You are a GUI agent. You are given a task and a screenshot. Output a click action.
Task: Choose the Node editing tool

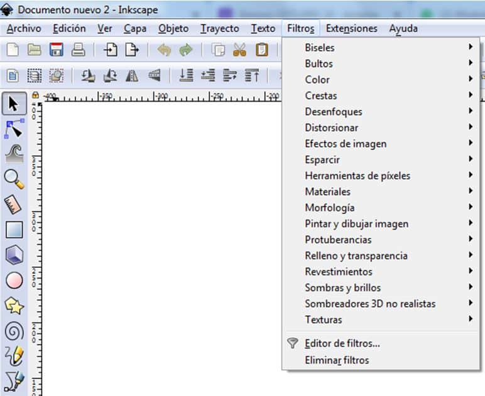click(x=14, y=129)
